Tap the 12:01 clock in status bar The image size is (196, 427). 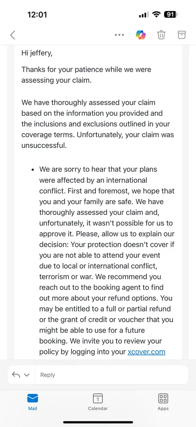tap(37, 15)
